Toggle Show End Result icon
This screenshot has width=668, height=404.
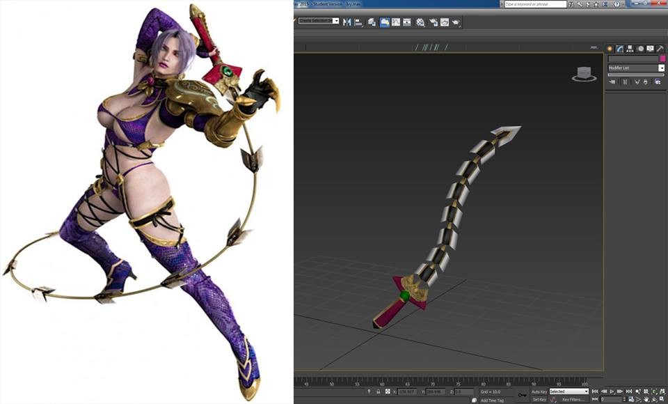625,82
